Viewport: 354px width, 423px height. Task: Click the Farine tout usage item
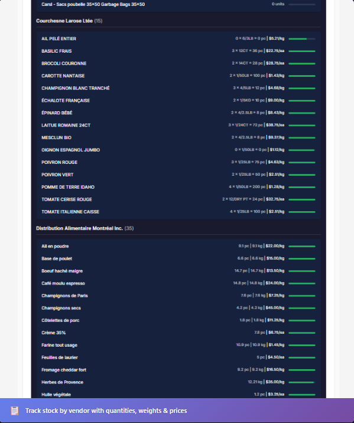point(178,345)
